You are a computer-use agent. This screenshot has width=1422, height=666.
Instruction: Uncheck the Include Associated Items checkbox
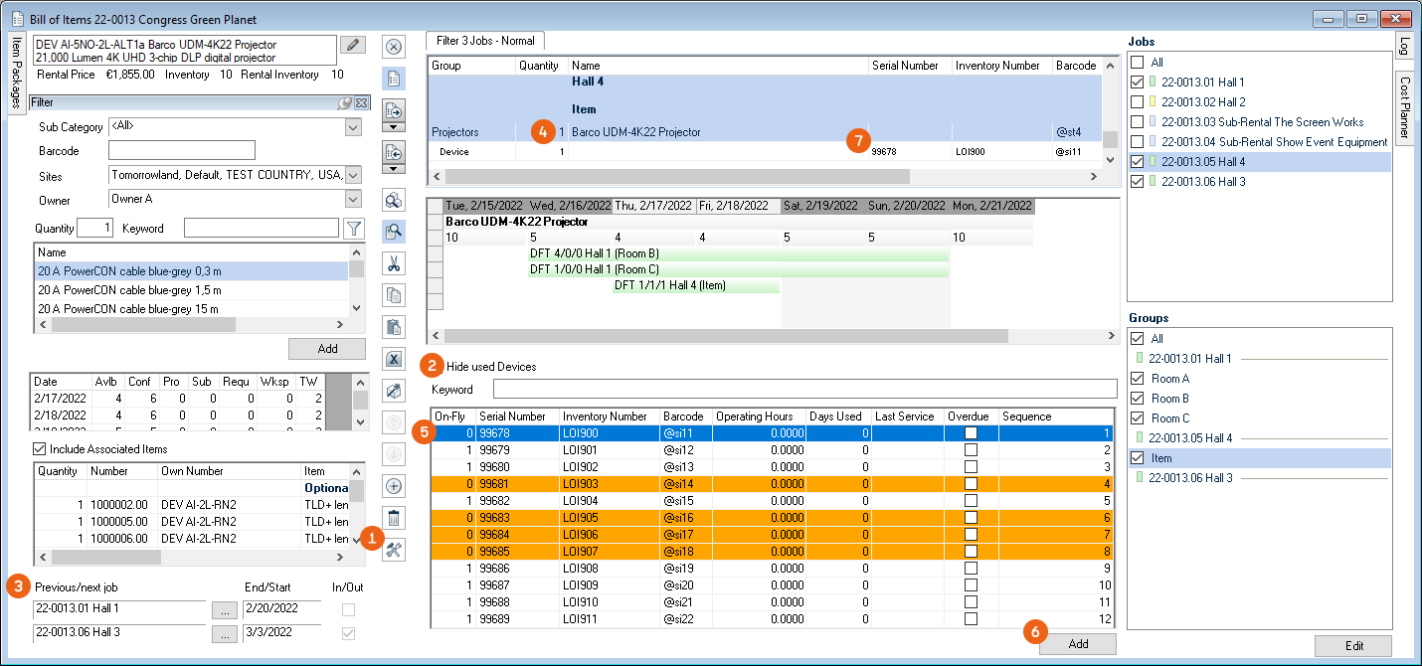point(40,449)
